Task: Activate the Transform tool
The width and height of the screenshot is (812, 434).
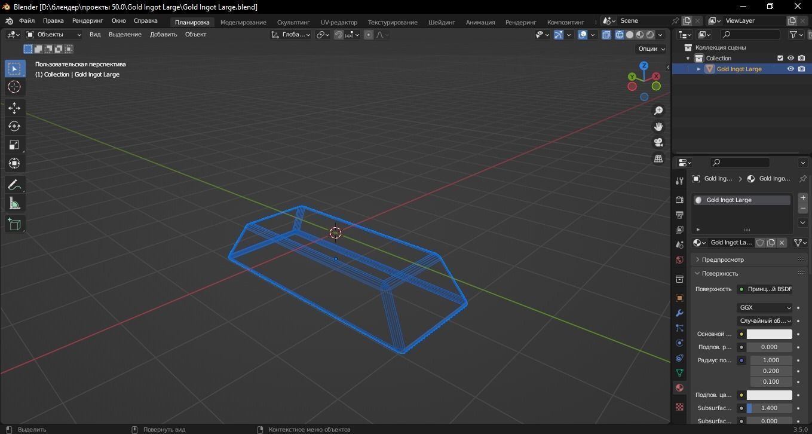Action: [x=14, y=163]
